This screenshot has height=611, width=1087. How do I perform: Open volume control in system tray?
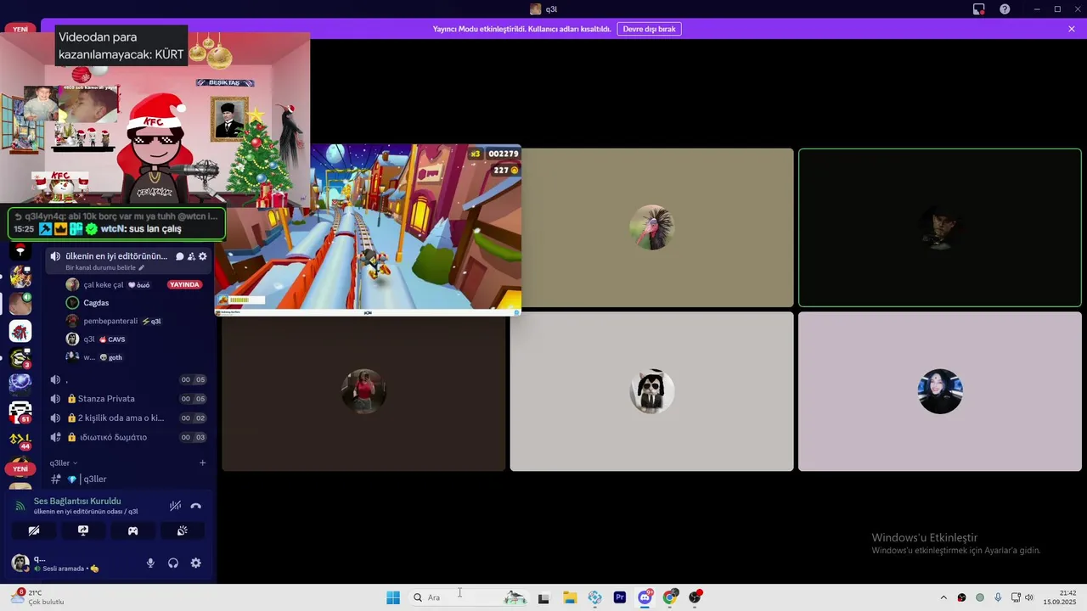1029,597
